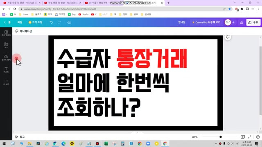Open the More (three dots) sidebar panel
The height and width of the screenshot is (147, 262).
[x=6, y=82]
